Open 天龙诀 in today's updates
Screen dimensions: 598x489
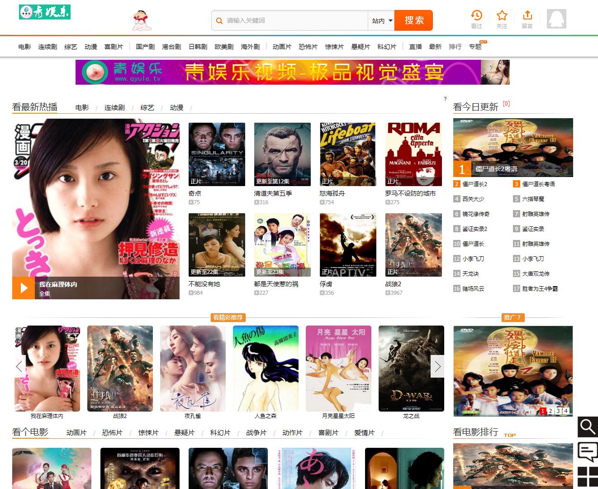(470, 273)
